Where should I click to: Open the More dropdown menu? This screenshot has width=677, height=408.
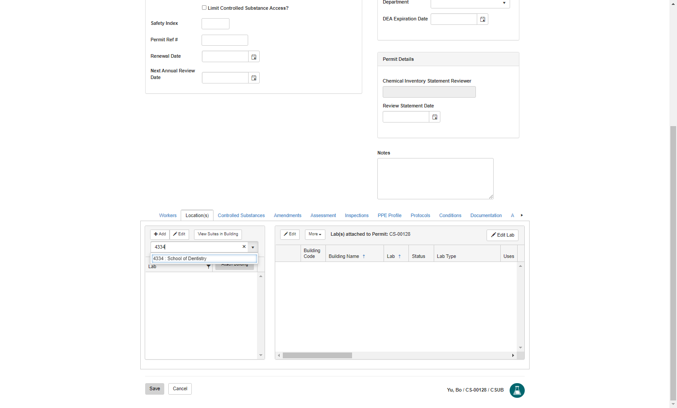click(x=315, y=234)
